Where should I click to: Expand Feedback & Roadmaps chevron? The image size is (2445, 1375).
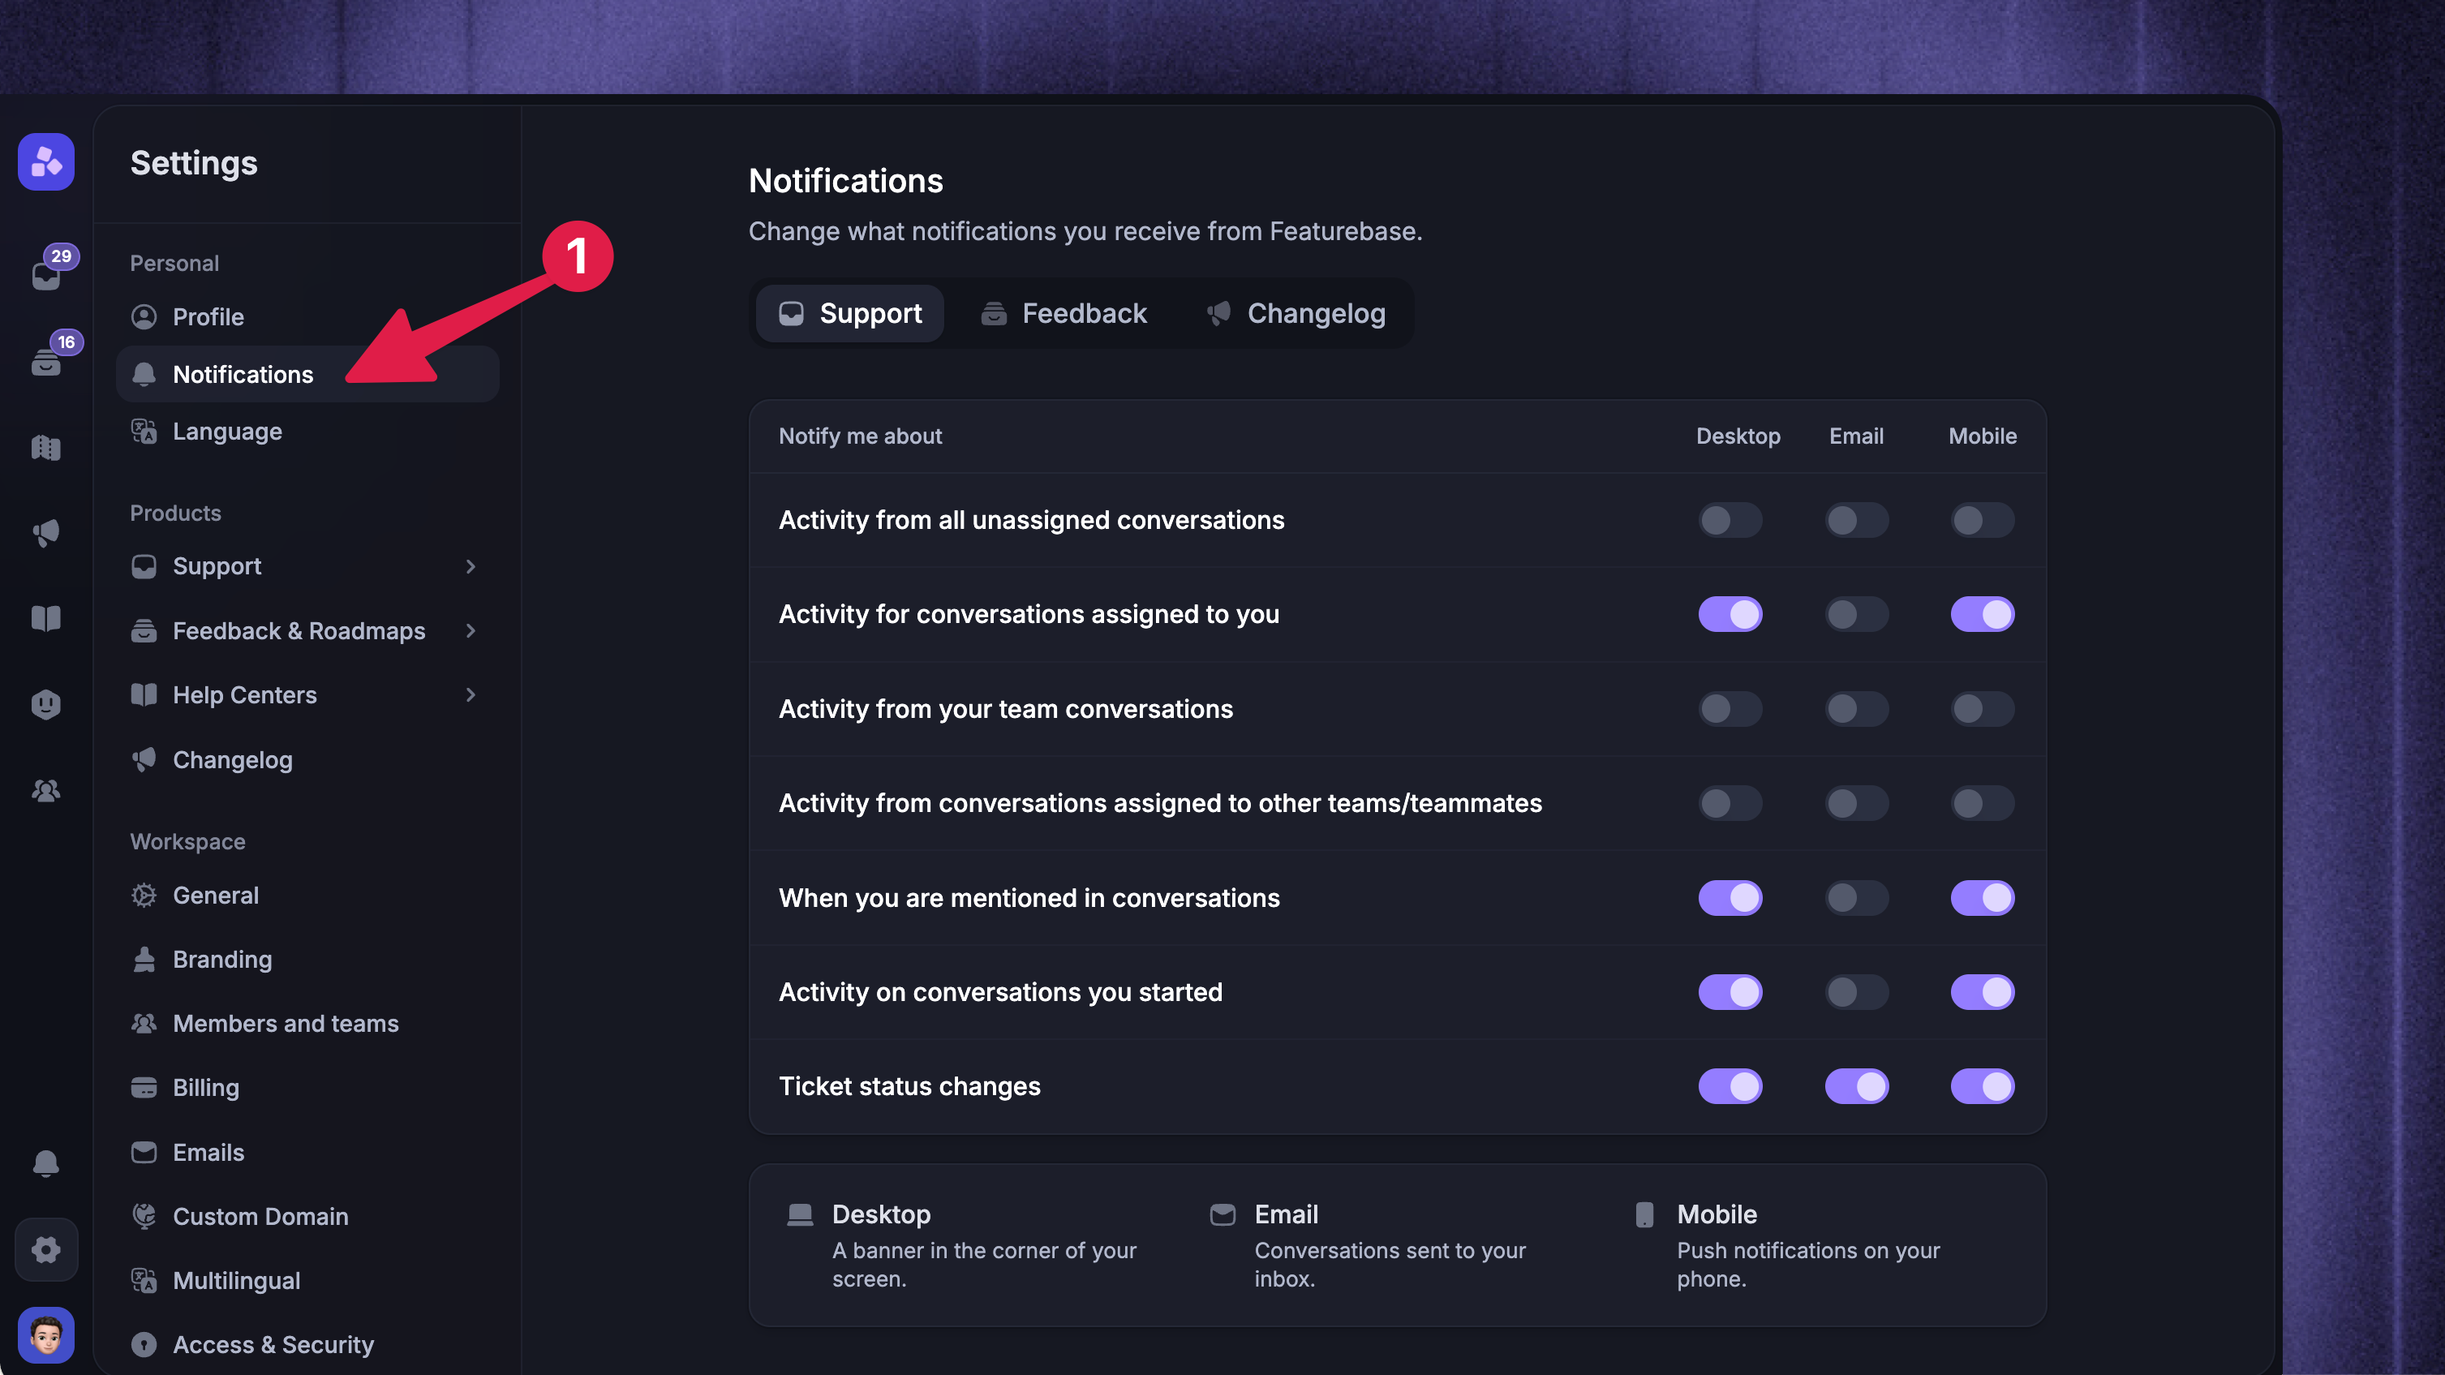tap(471, 630)
